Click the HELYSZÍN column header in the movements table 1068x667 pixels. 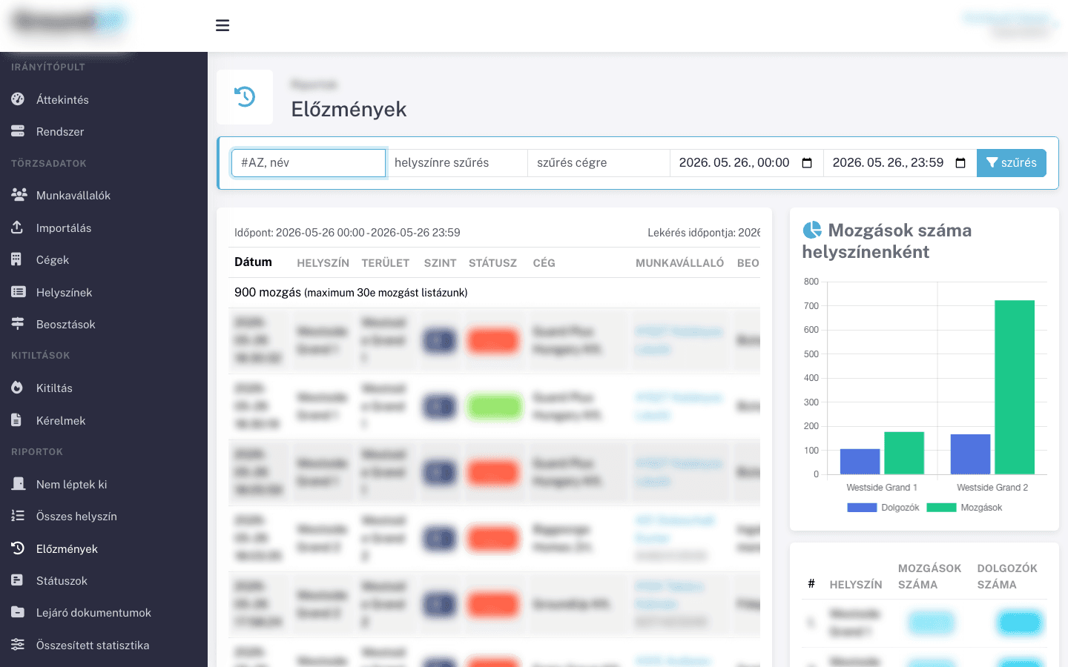coord(323,263)
